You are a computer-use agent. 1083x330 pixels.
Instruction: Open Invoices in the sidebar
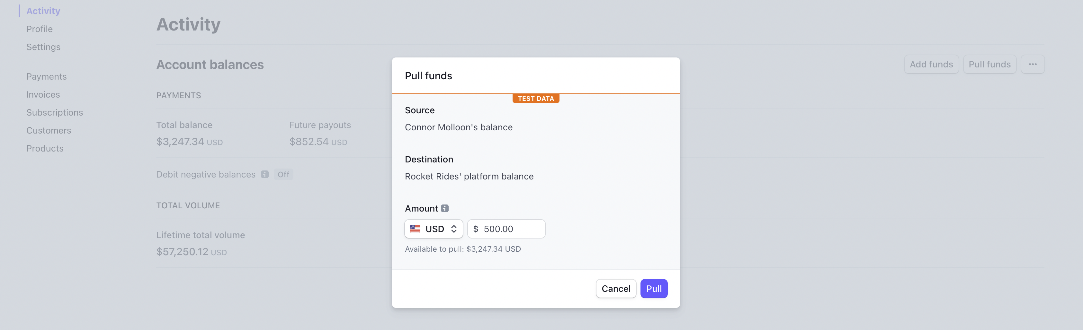click(x=43, y=94)
